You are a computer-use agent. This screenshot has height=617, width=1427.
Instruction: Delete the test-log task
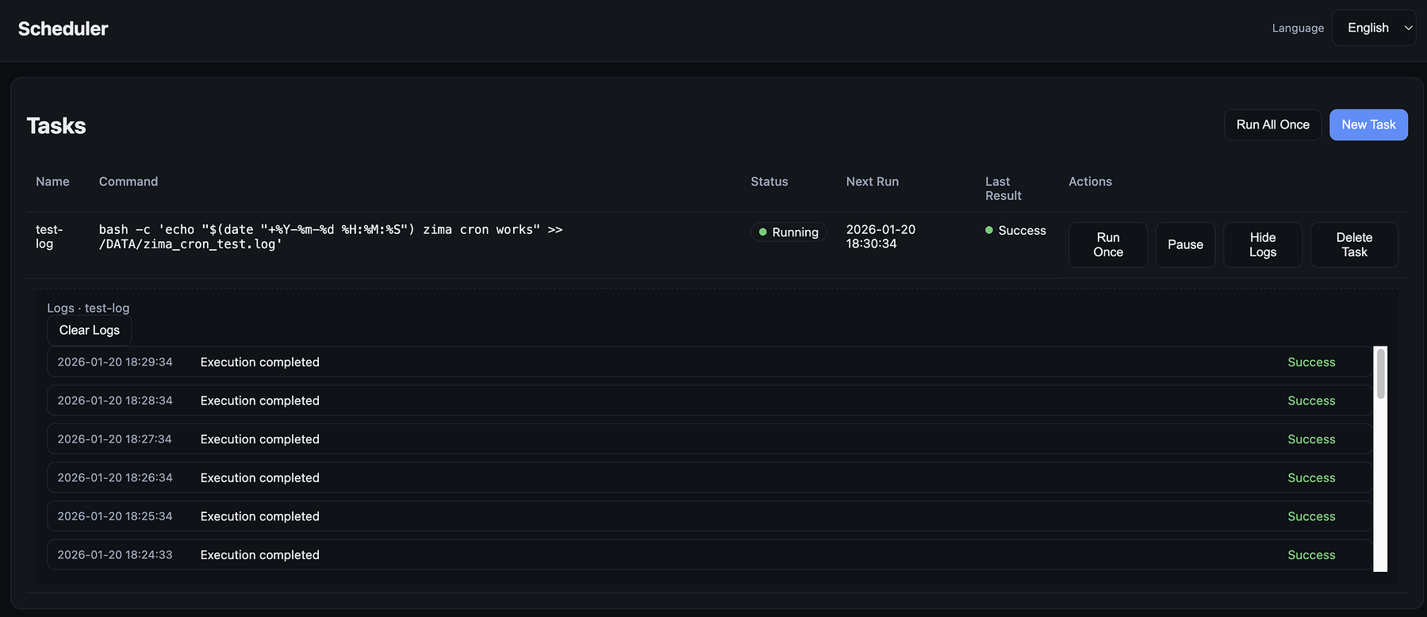tap(1354, 245)
